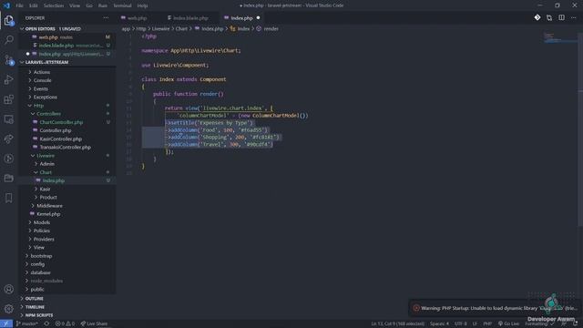
Task: Expand the Actions folder
Action: click(41, 72)
